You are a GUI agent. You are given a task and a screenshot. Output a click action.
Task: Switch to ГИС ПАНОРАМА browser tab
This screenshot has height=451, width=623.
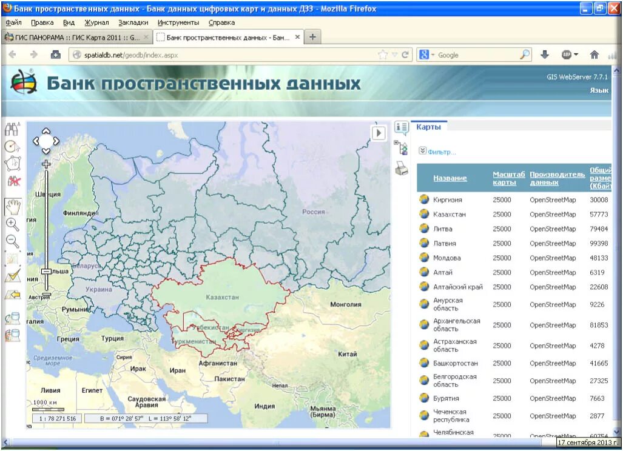(76, 38)
